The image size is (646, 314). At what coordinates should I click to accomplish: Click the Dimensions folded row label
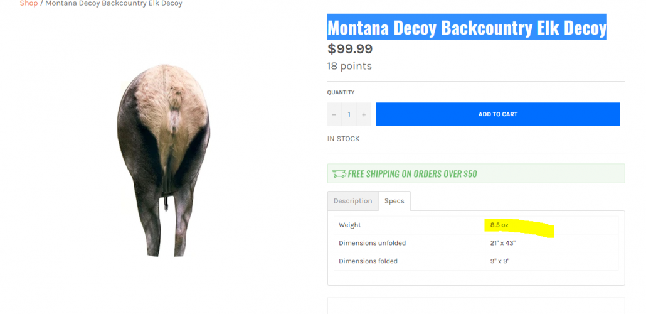point(368,261)
